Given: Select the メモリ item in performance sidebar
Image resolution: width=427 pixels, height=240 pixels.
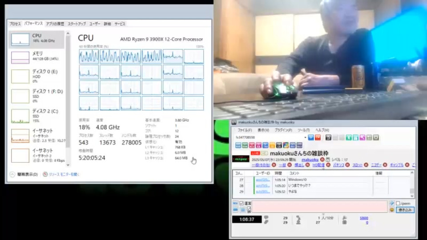Looking at the screenshot, I should pos(37,56).
